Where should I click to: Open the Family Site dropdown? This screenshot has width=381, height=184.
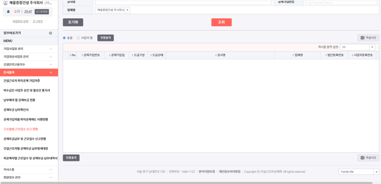click(358, 172)
